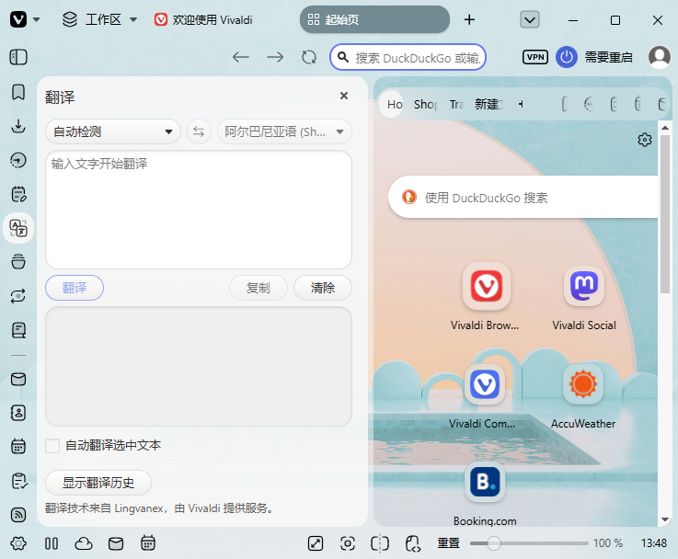Screen dimensions: 678x559
Task: Open the Bookmarks panel in sidebar
Action: tap(18, 92)
